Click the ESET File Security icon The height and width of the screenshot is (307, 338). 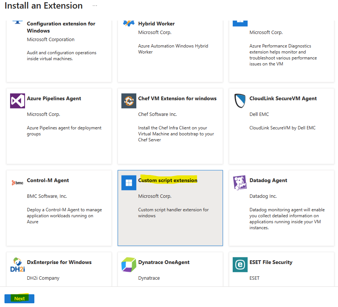pos(240,265)
